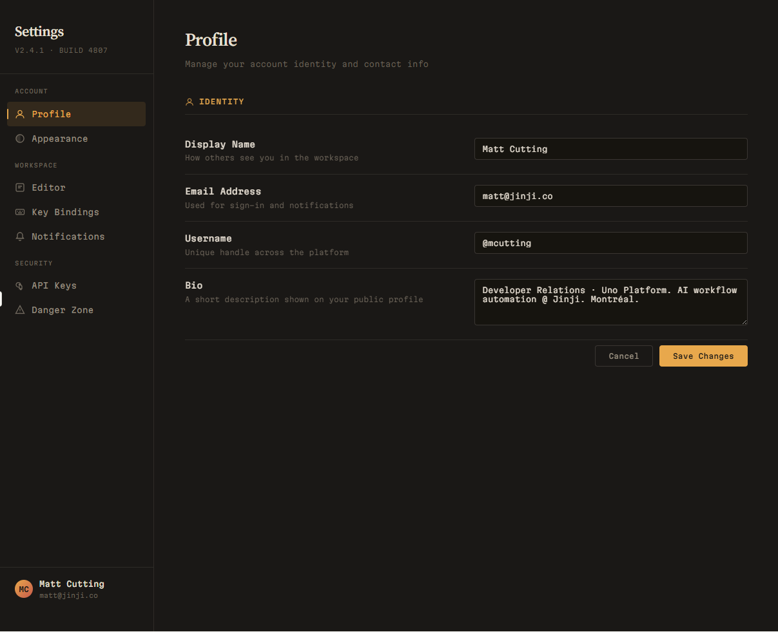The image size is (778, 632).
Task: Click the Key Bindings keyboard icon
Action: point(20,212)
